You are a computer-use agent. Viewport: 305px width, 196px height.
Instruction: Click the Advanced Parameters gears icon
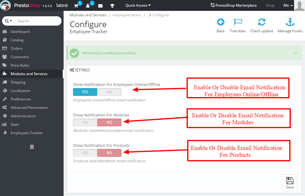point(5,107)
